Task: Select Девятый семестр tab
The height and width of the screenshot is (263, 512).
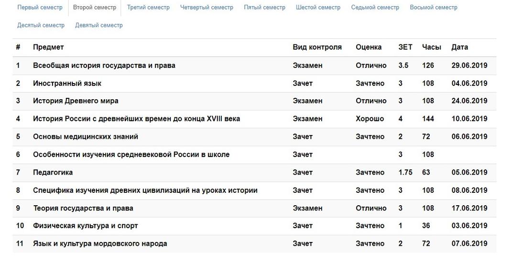Action: tap(99, 25)
